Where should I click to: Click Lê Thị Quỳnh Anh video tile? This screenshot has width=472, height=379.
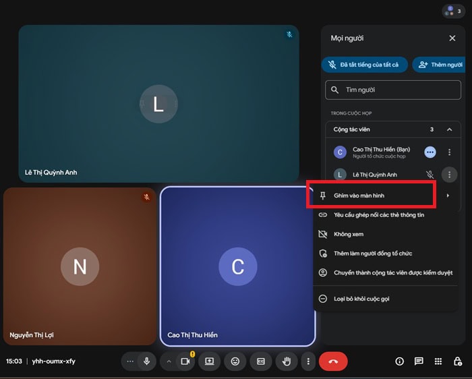point(158,104)
